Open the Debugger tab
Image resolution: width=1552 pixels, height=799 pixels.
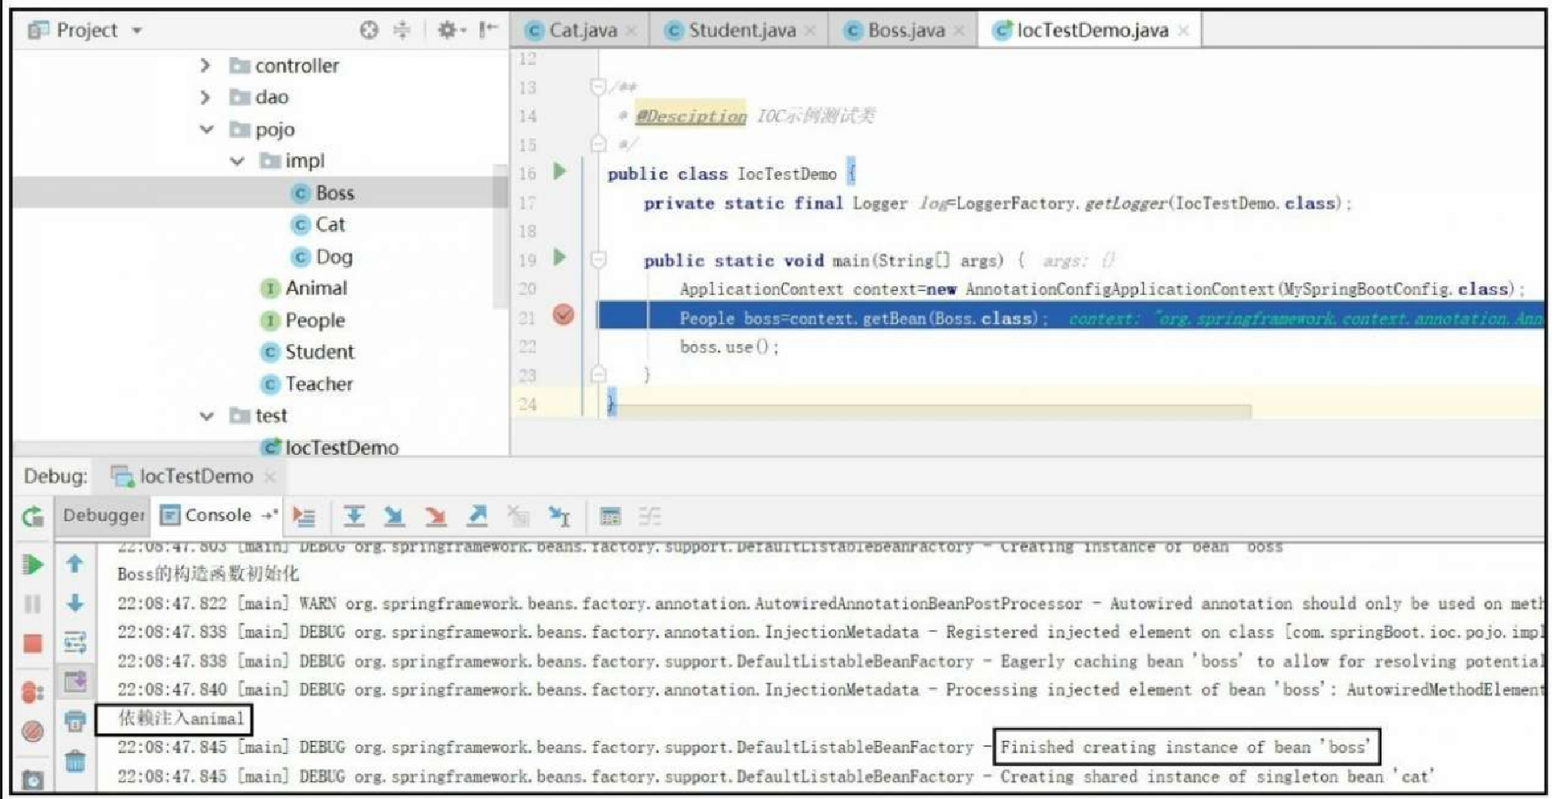pyautogui.click(x=103, y=515)
